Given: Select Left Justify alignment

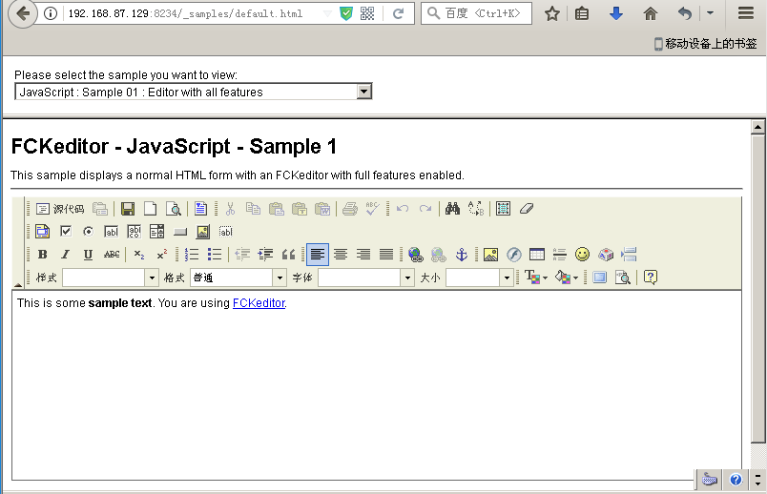Looking at the screenshot, I should pos(318,255).
